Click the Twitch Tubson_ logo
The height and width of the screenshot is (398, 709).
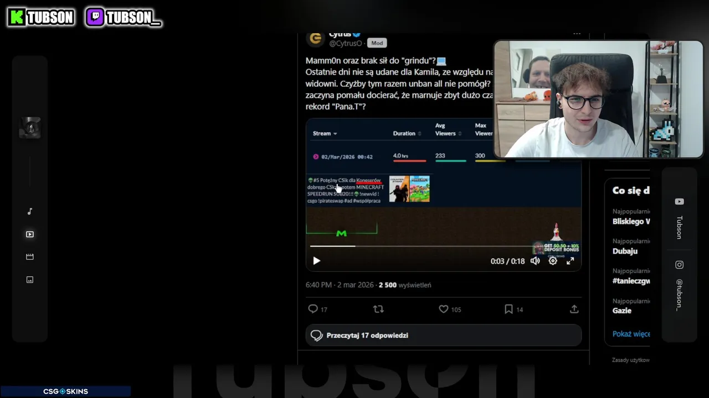tap(124, 18)
